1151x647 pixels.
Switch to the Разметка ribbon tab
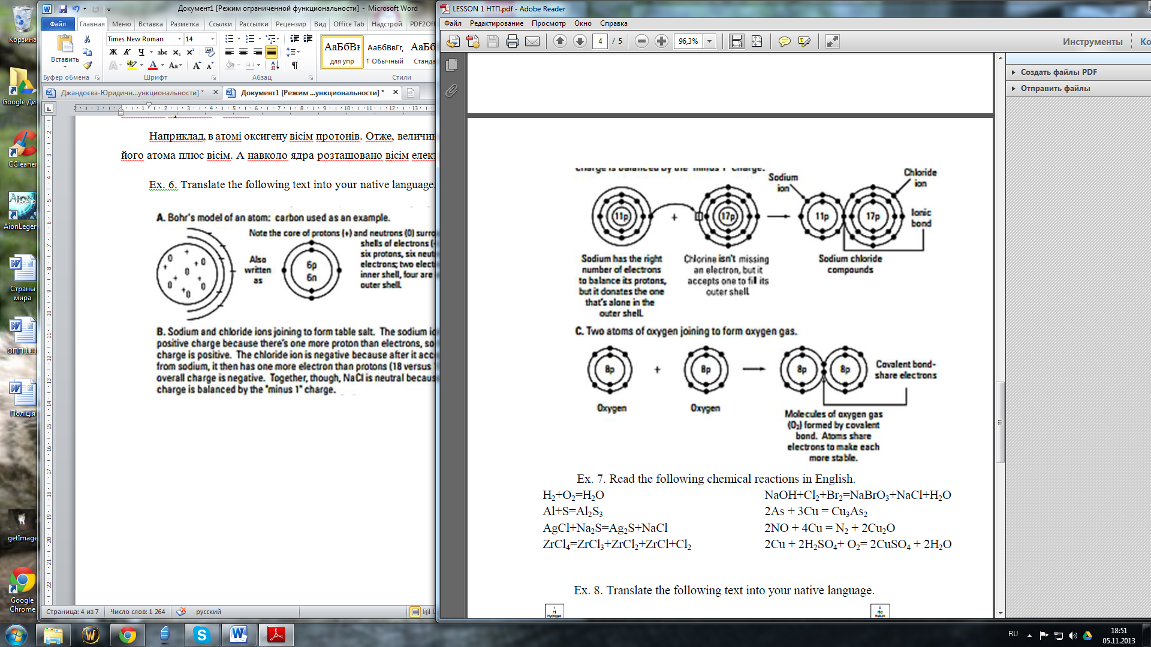tap(185, 24)
